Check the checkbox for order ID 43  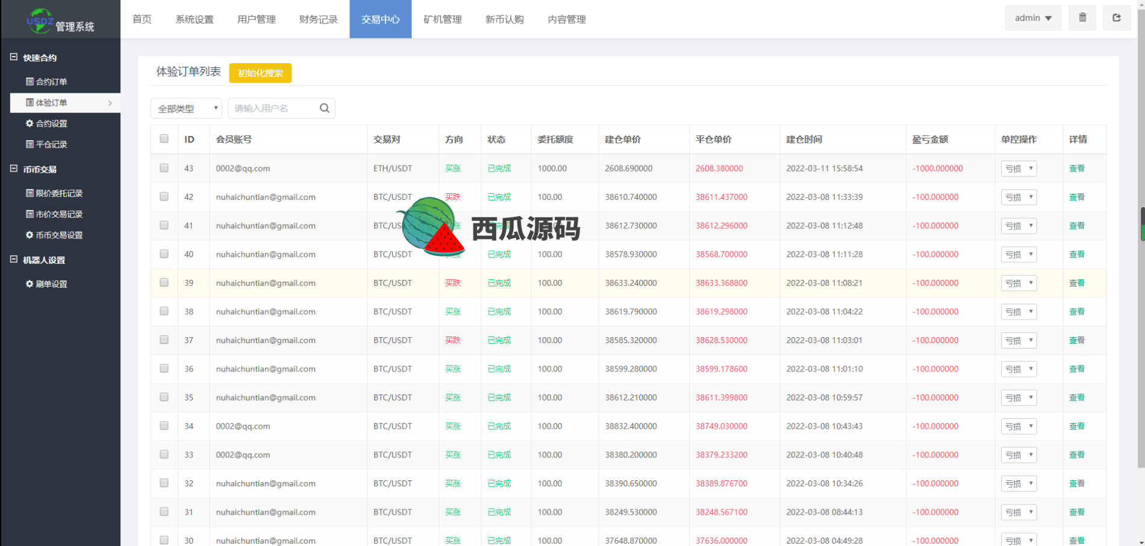click(164, 168)
